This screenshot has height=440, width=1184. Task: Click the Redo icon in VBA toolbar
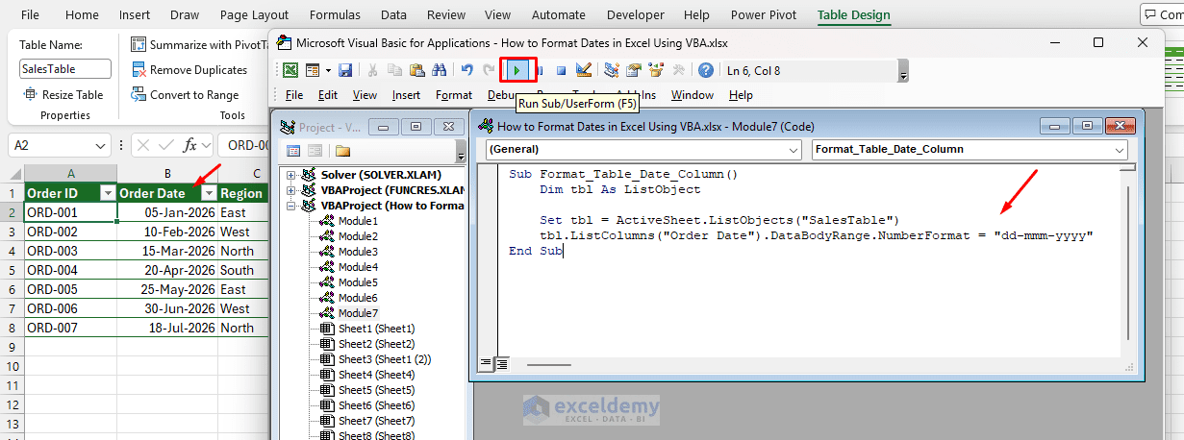(x=489, y=70)
